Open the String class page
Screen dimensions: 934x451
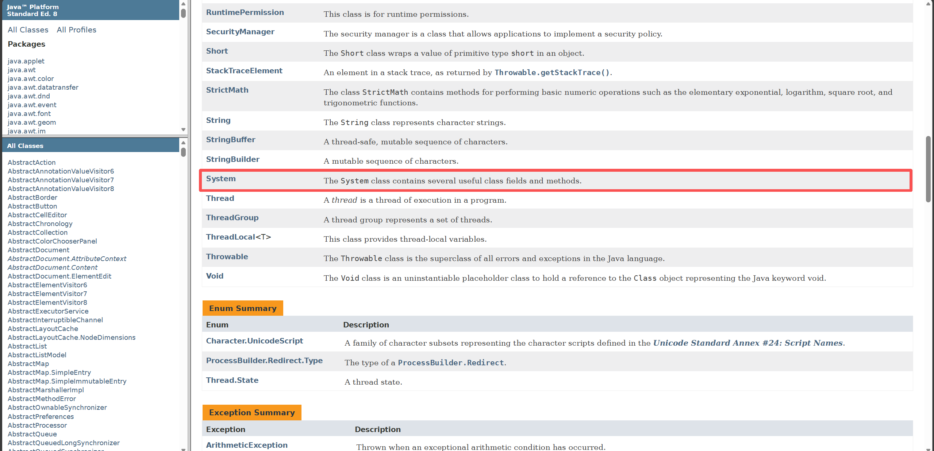click(x=218, y=120)
